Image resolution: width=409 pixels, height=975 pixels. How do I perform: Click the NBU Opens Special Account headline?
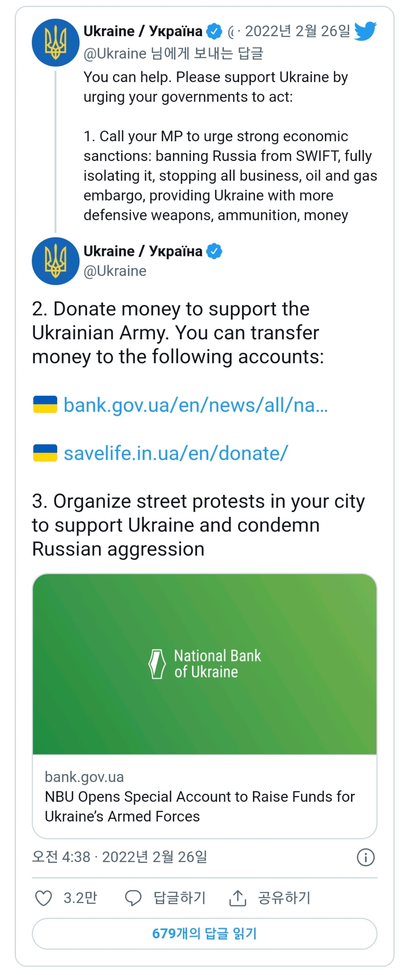[x=200, y=806]
